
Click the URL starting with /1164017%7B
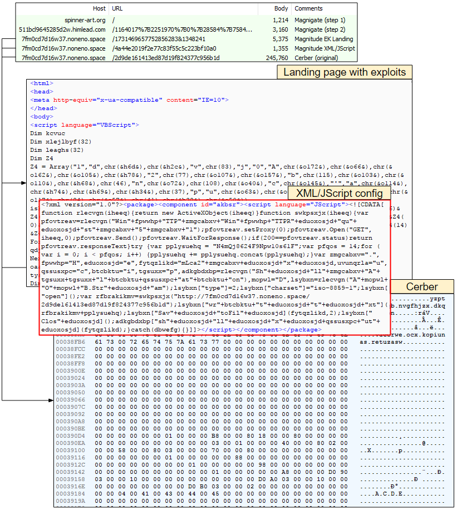(182, 29)
